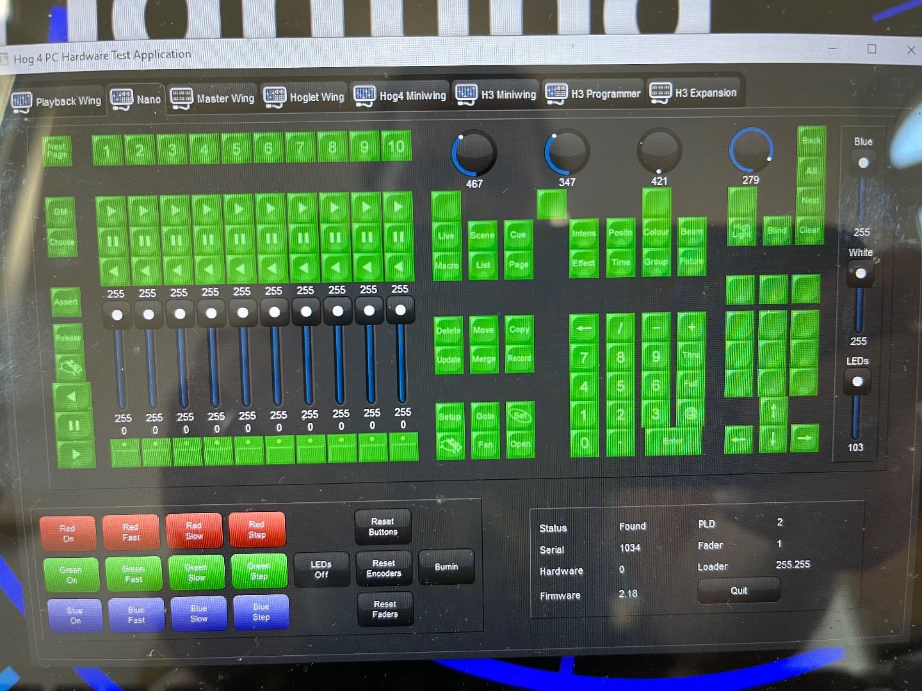The width and height of the screenshot is (922, 691).
Task: Click the Firmware value 2.18
Action: pos(628,594)
